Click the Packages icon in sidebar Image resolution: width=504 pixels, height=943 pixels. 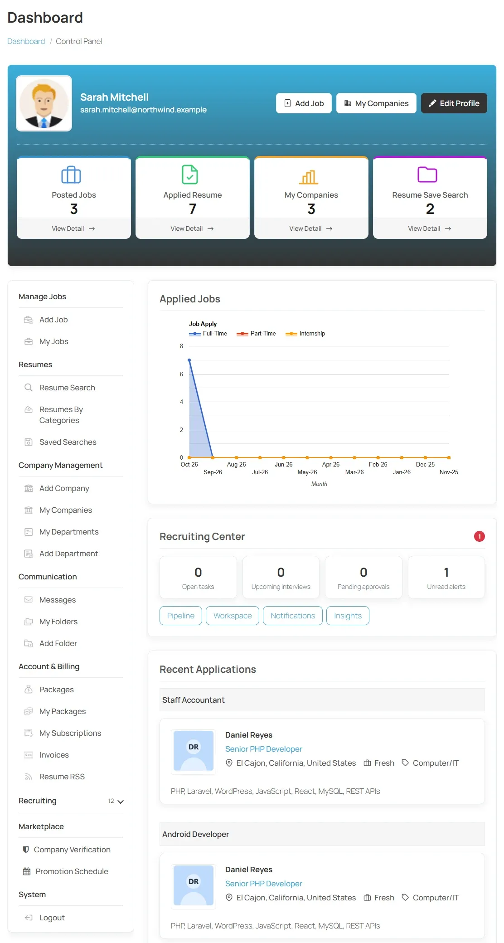(29, 690)
